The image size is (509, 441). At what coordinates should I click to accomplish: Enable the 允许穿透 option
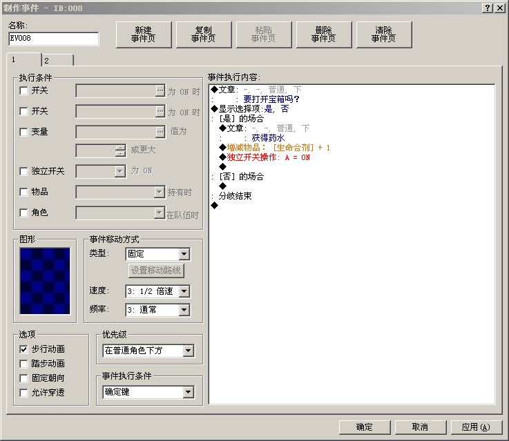pos(23,393)
